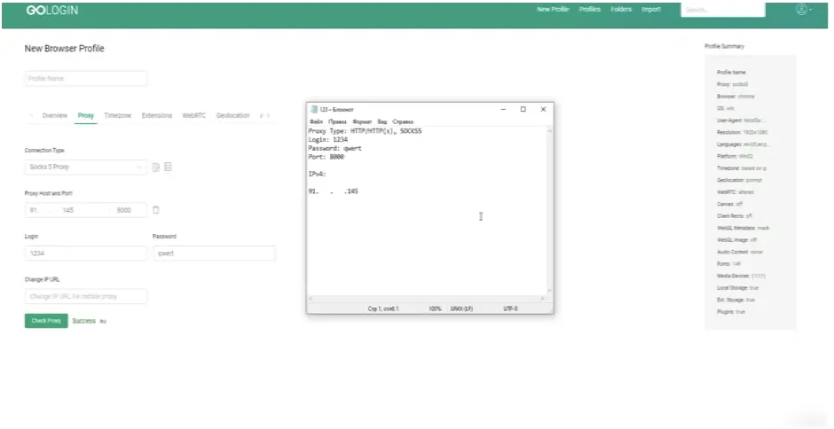Click the trash icon to clear proxy host
The height and width of the screenshot is (429, 834).
coord(156,210)
